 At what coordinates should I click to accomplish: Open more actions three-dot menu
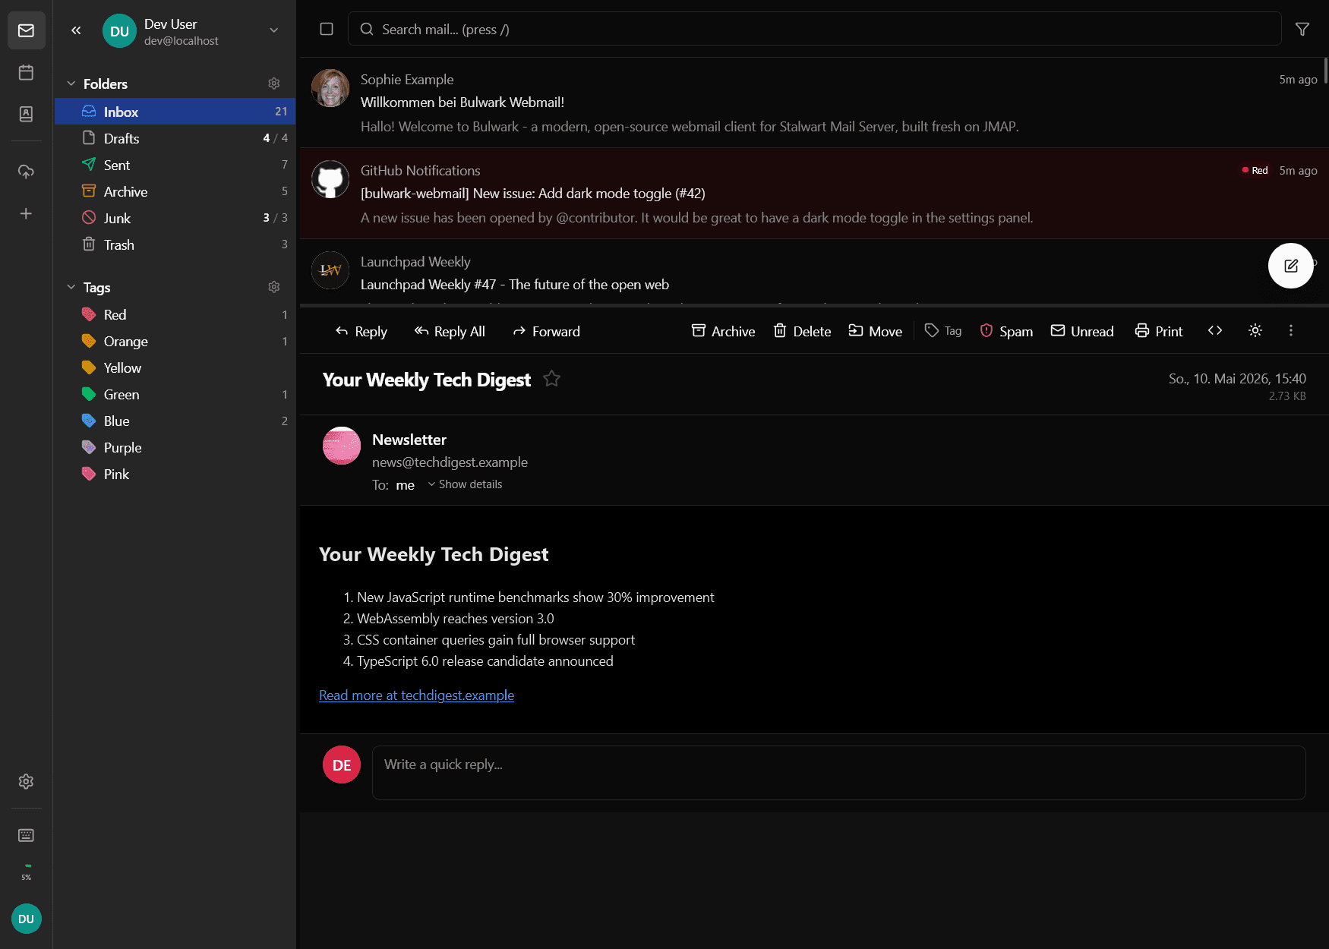pyautogui.click(x=1291, y=331)
